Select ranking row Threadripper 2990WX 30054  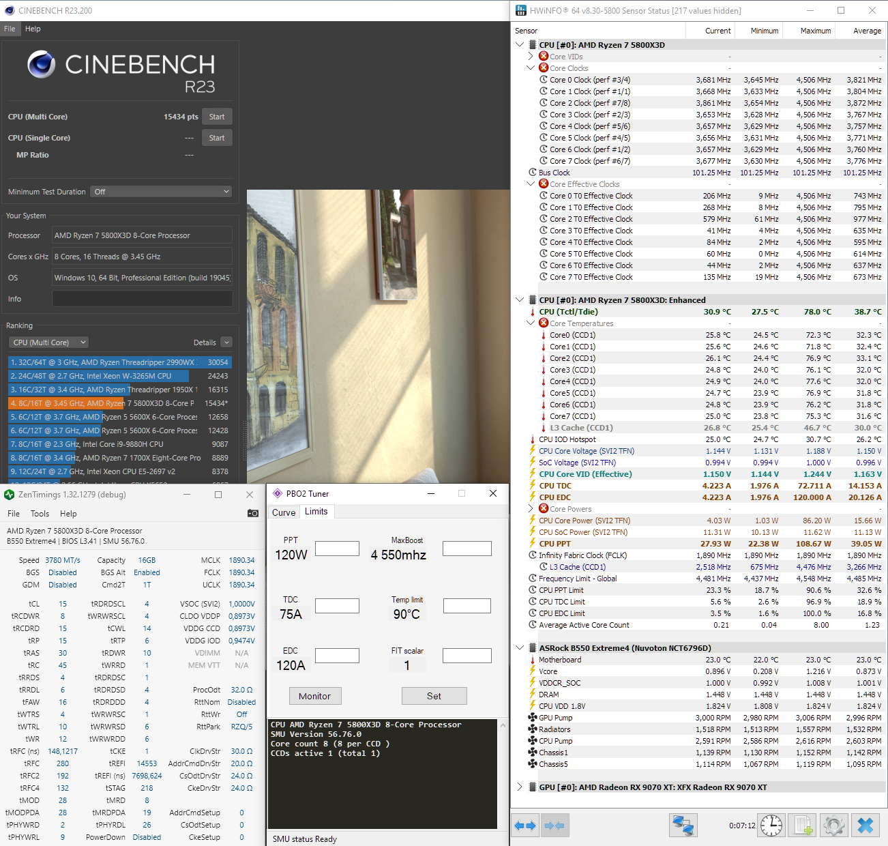(x=120, y=362)
